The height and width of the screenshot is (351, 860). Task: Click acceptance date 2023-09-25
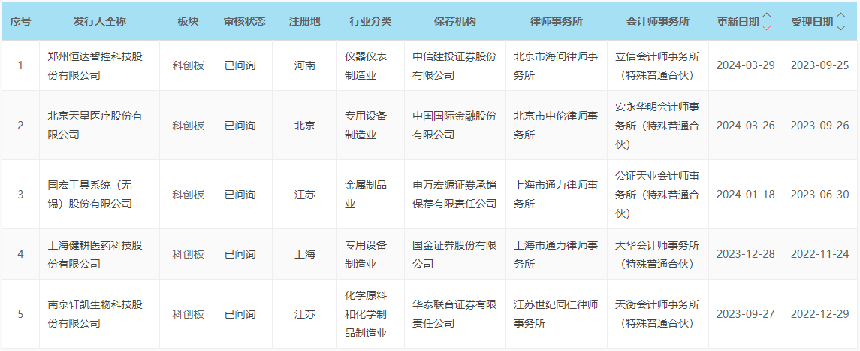tap(820, 66)
